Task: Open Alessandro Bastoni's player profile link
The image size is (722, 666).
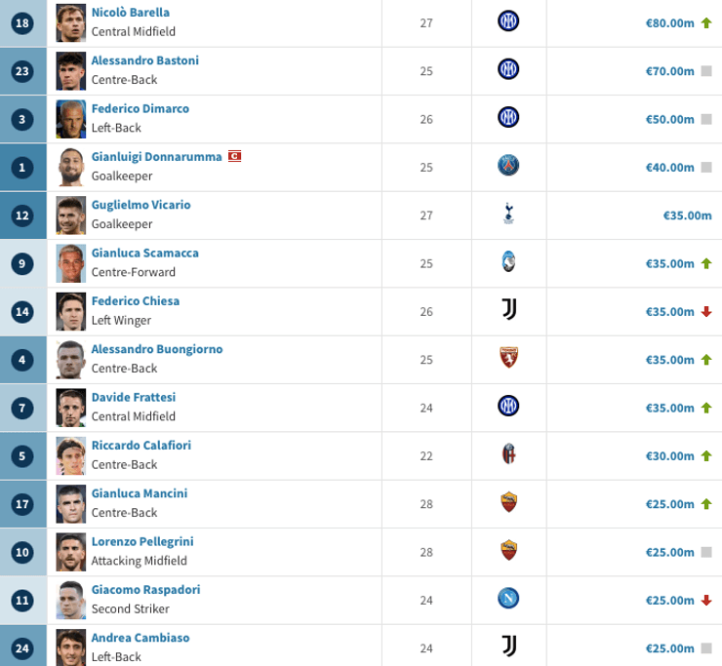Action: tap(144, 60)
